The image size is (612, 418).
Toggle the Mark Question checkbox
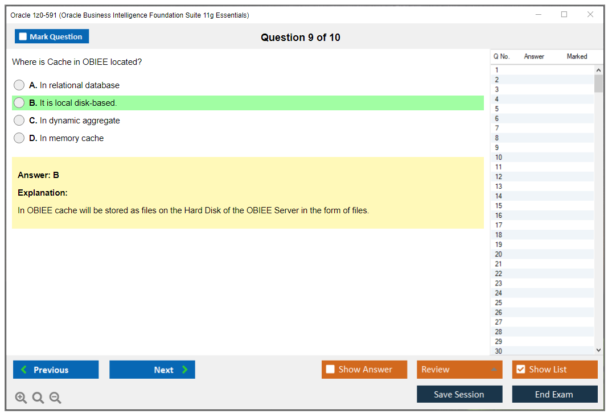pos(23,37)
